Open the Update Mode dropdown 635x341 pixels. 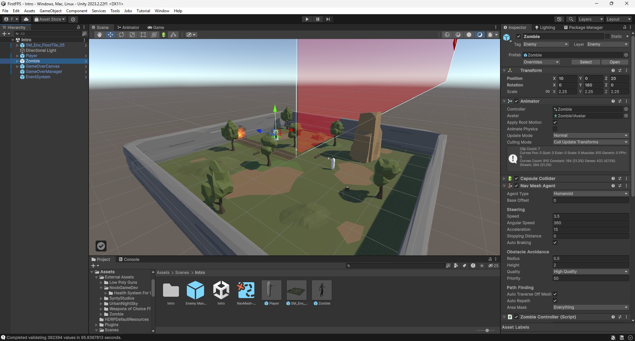pos(591,135)
